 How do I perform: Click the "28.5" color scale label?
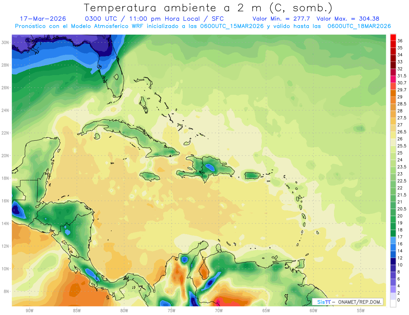tap(402, 104)
